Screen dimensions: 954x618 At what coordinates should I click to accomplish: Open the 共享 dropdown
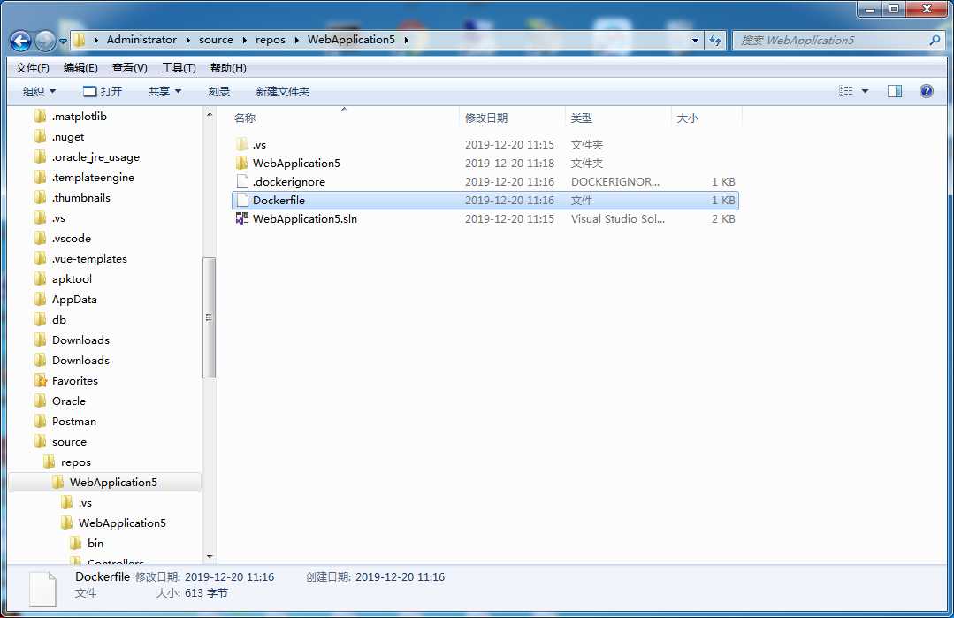point(164,91)
